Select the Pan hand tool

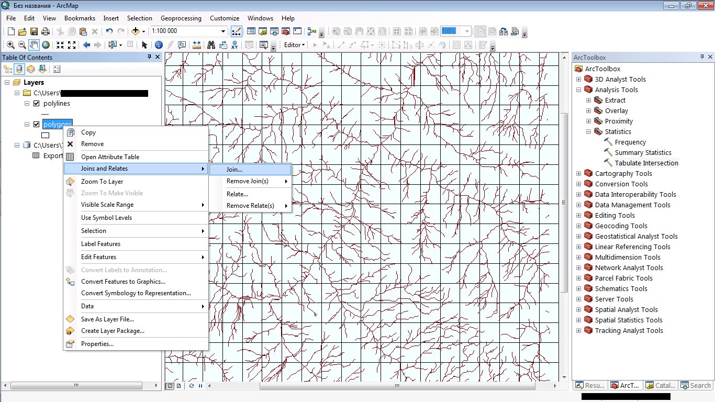tap(34, 45)
